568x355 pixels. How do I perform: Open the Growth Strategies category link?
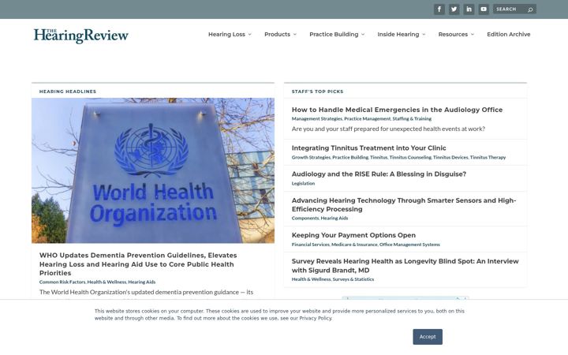tap(311, 157)
